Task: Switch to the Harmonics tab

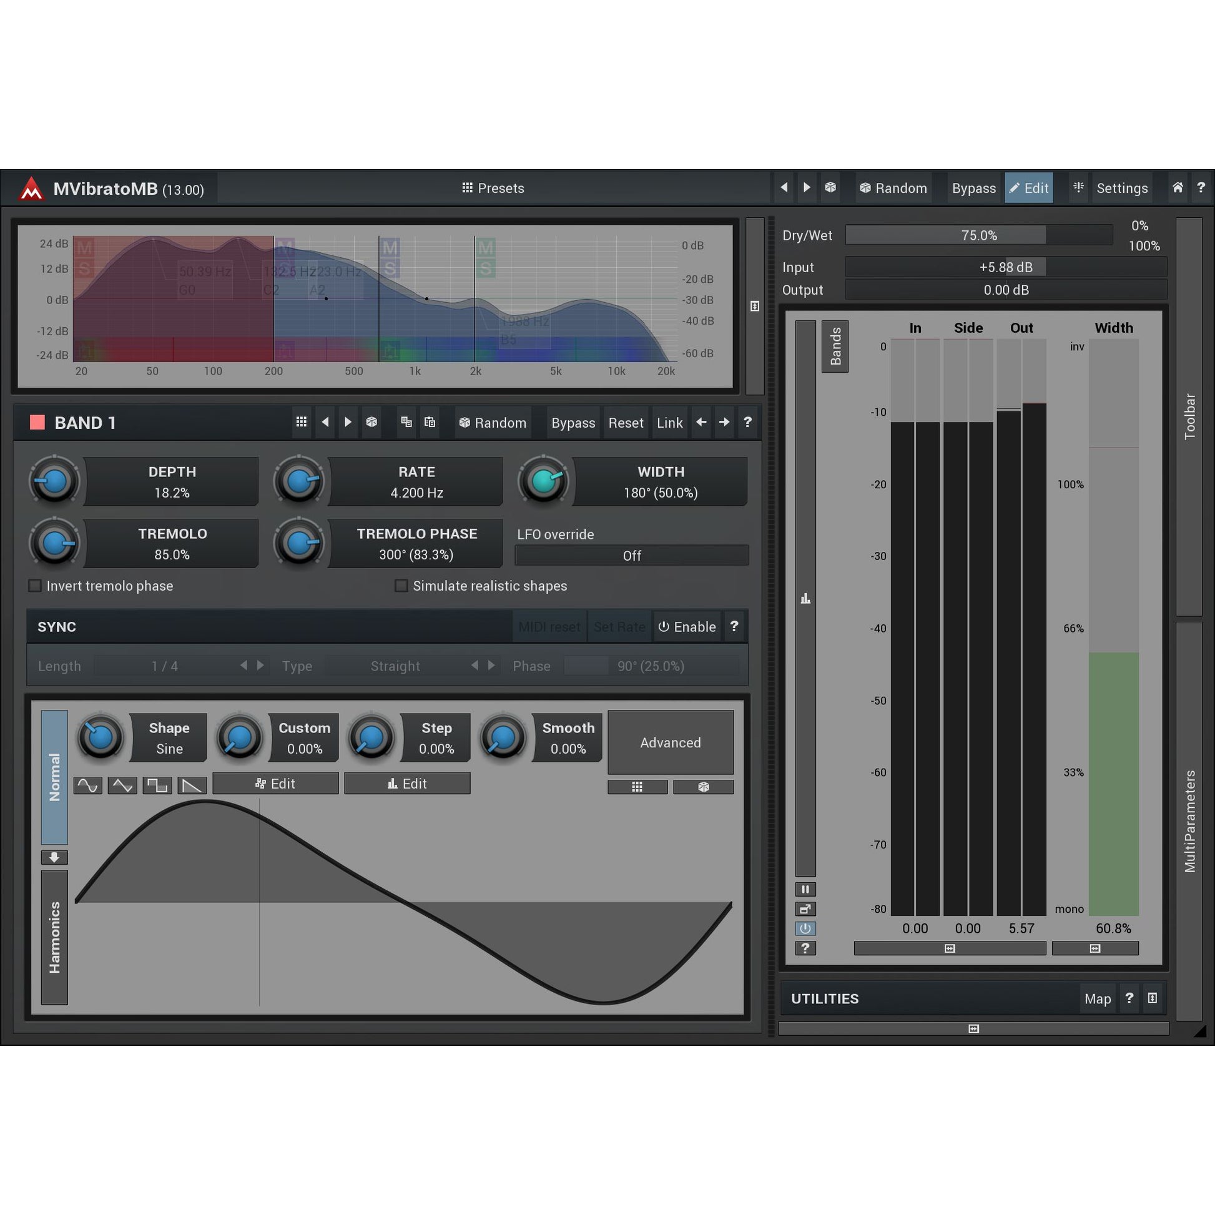Action: click(x=55, y=937)
